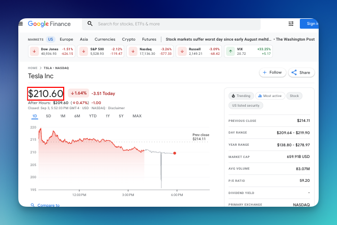Click the red last-price chart dot
Image resolution: width=337 pixels, height=225 pixels.
point(175,153)
